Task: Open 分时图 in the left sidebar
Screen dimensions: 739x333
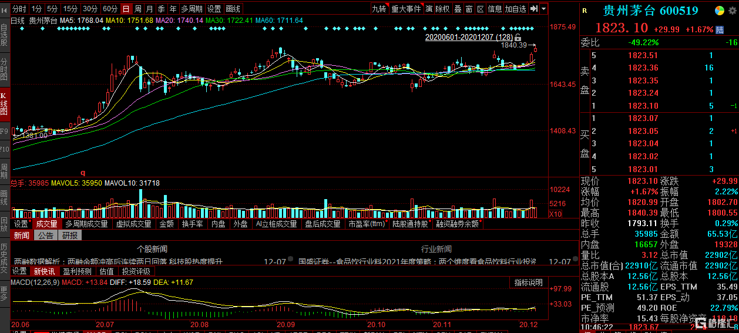Action: (x=4, y=70)
